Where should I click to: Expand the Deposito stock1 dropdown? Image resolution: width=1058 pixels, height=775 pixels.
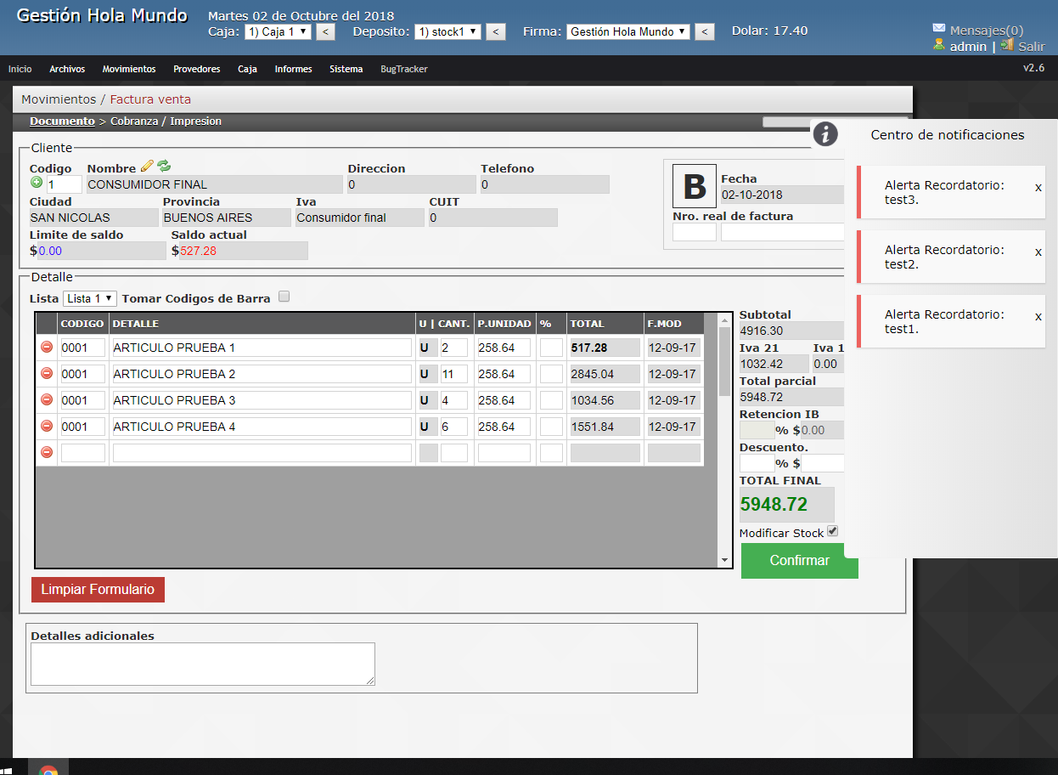(447, 31)
